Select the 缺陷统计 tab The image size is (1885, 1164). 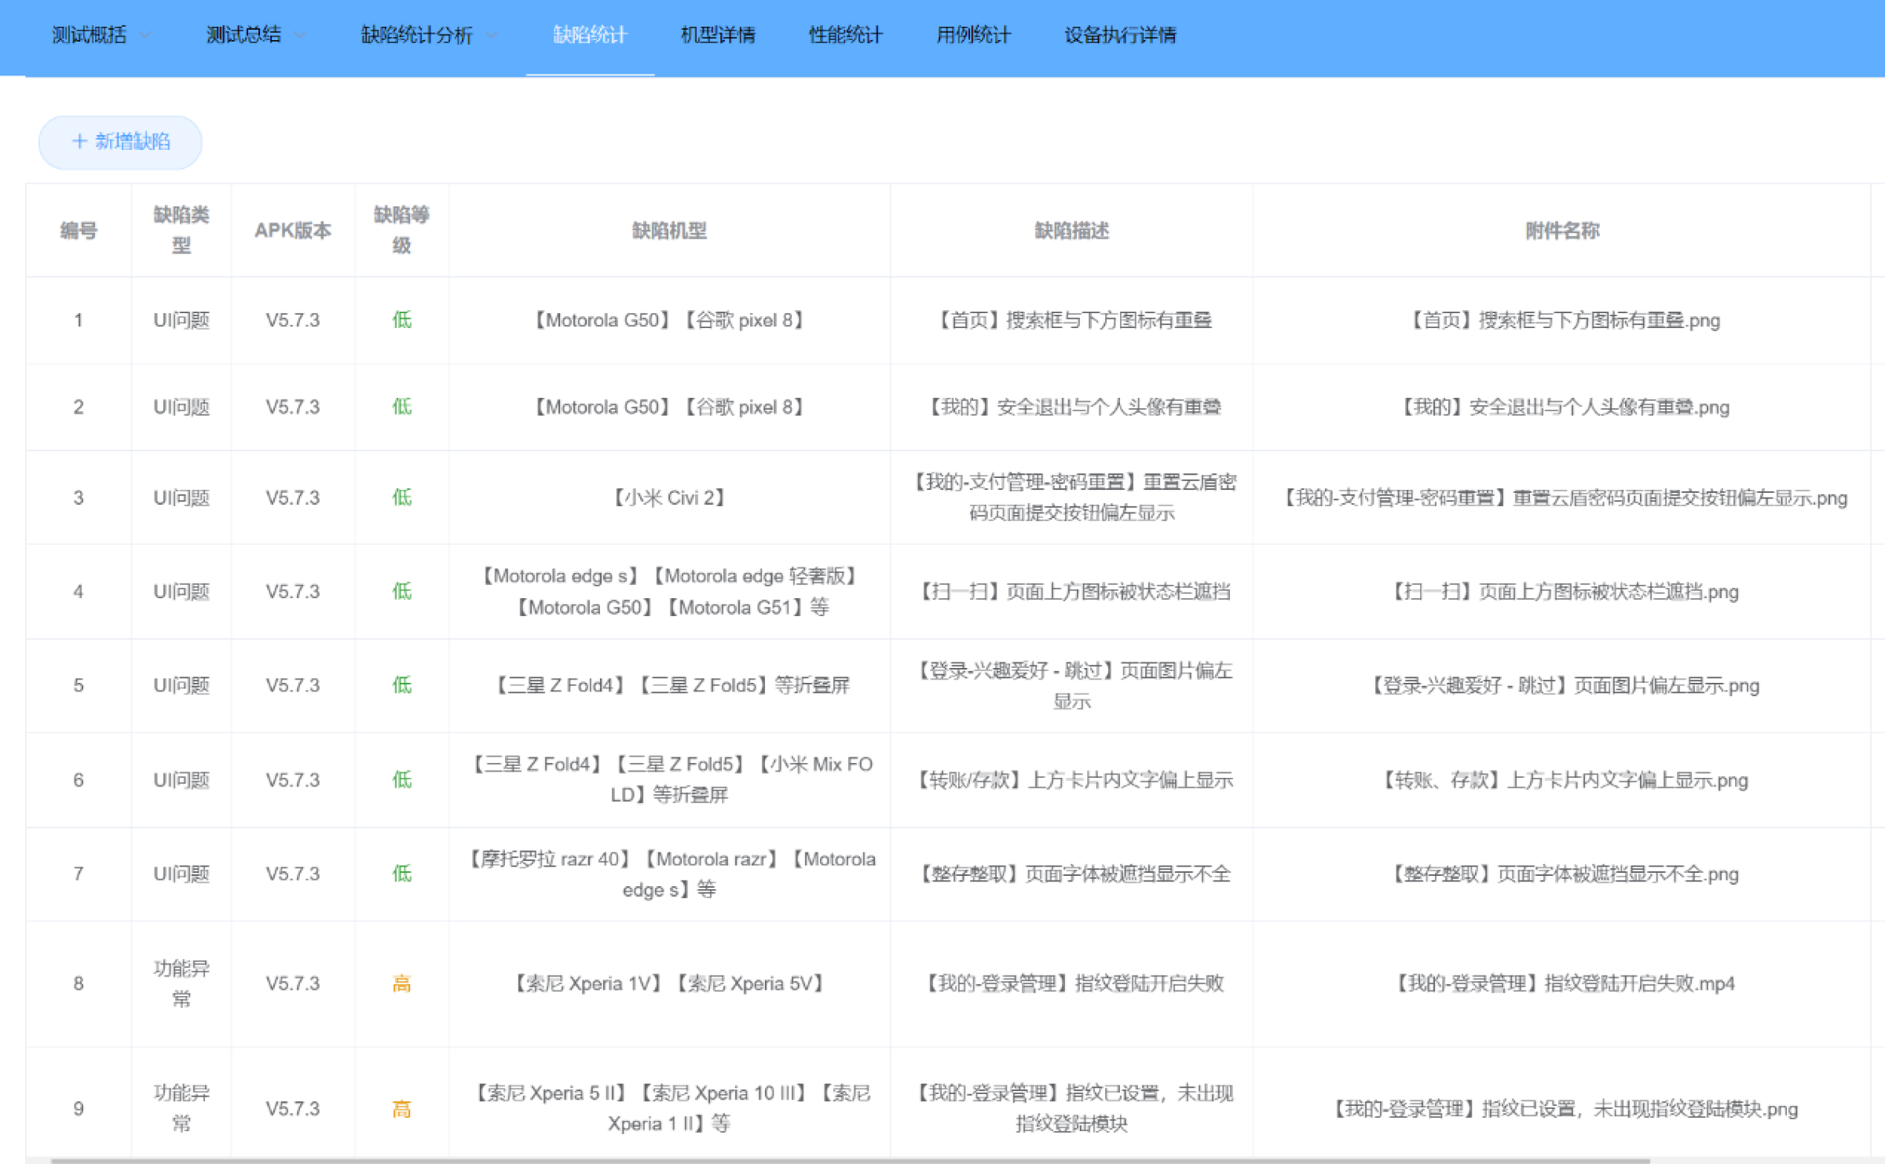(590, 35)
